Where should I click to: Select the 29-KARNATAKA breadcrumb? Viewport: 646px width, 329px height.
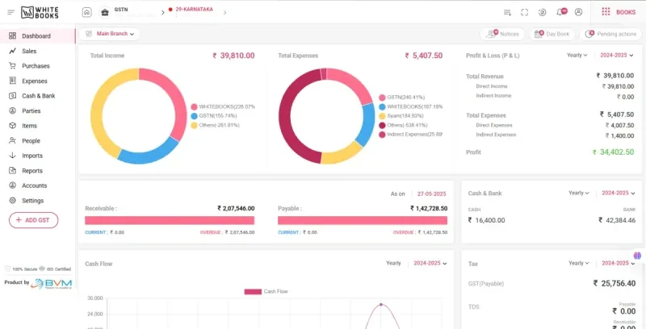click(195, 9)
